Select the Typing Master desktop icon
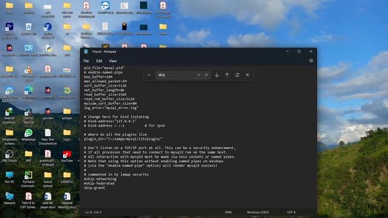Image resolution: width=388 pixels, height=218 pixels. [48, 31]
